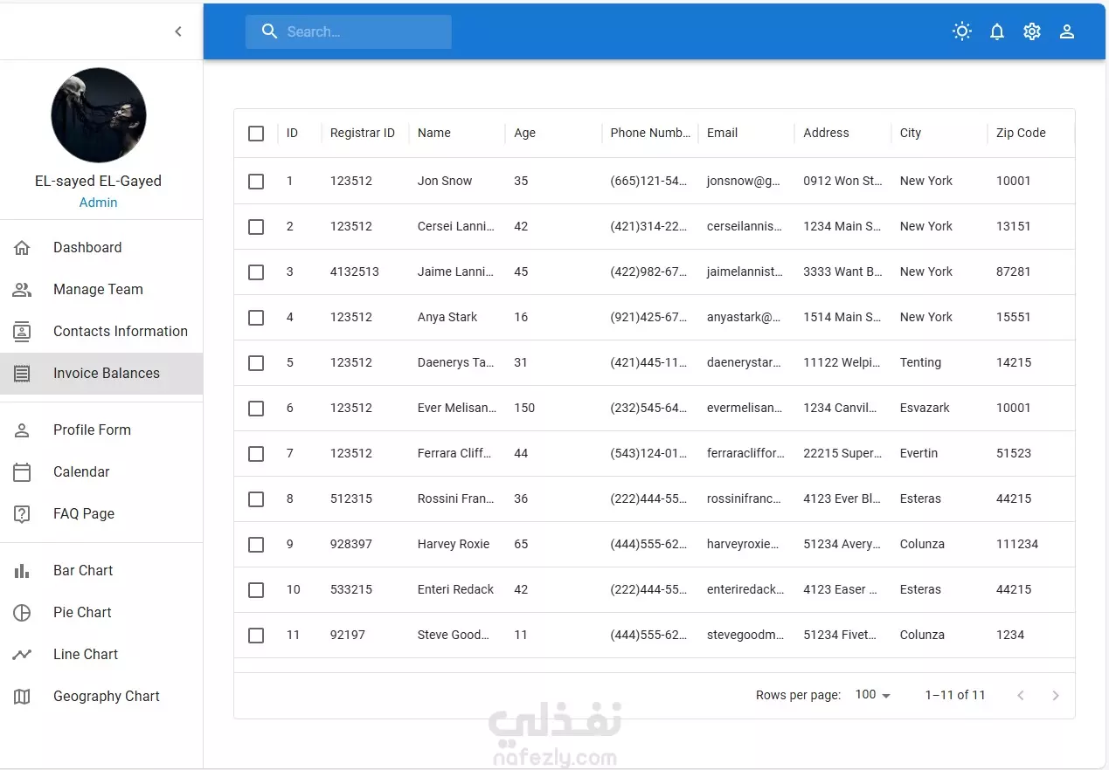Sort by Name column header

click(434, 134)
